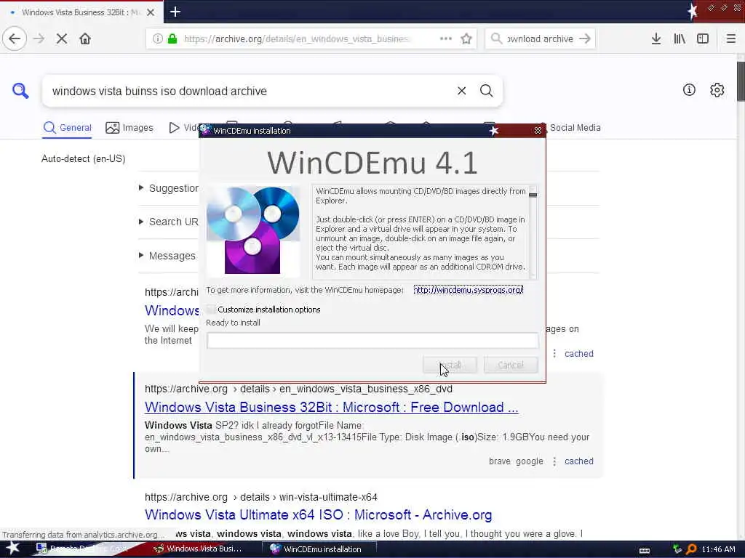Click the WinCDEmu install progress bar
The width and height of the screenshot is (745, 558).
pos(372,340)
